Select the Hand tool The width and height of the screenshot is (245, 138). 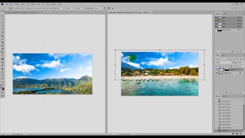(2, 76)
